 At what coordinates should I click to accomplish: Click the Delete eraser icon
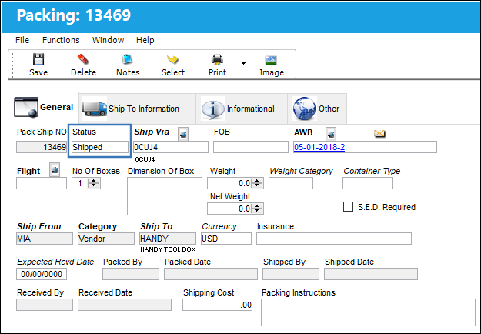click(x=83, y=59)
